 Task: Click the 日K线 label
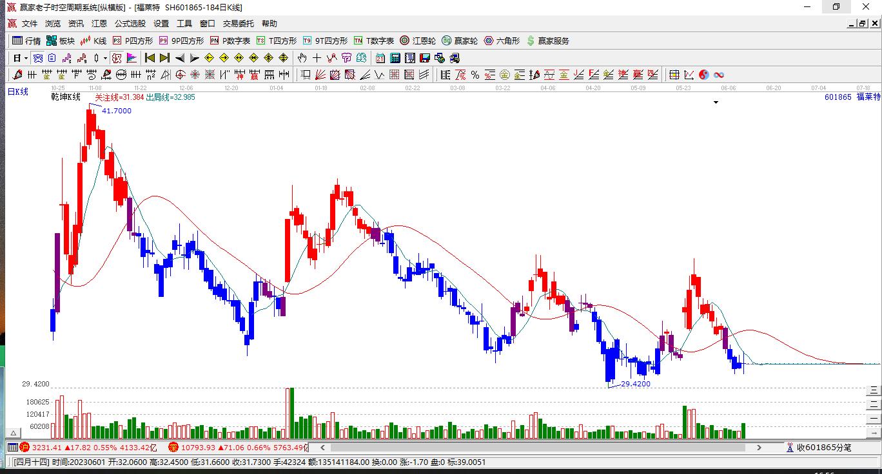[x=18, y=92]
